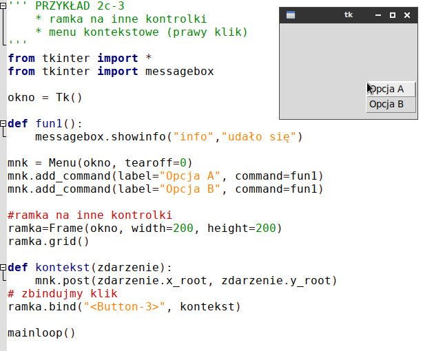The image size is (434, 351).
Task: Click the 'mnk.post' code line
Action: [x=186, y=281]
